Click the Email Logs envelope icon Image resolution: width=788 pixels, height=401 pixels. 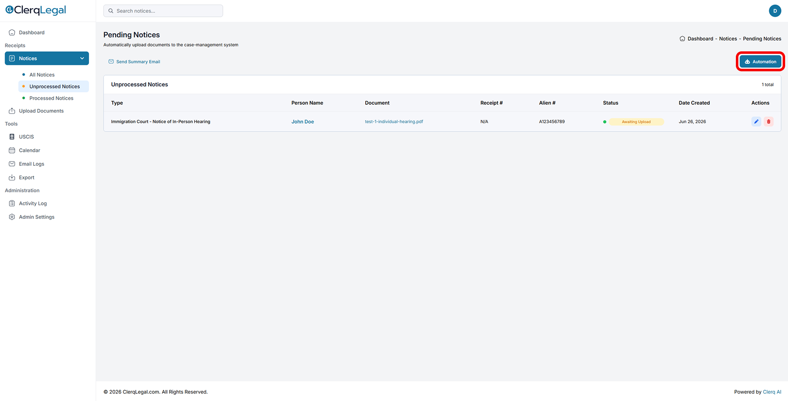point(12,164)
